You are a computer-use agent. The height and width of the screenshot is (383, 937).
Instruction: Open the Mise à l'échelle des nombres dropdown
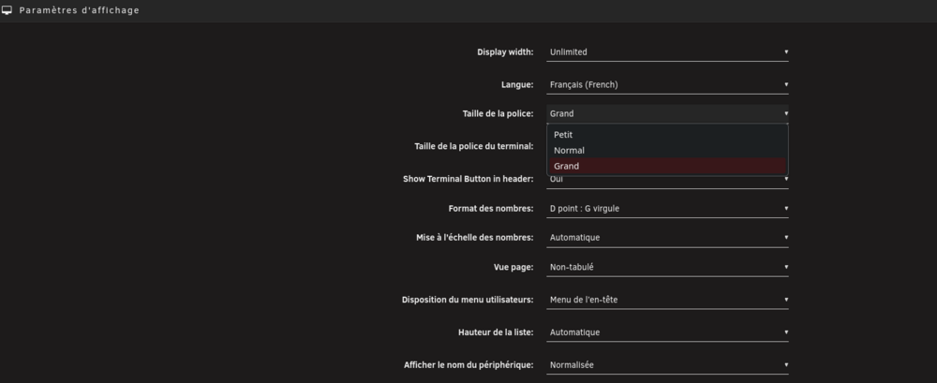click(x=667, y=238)
